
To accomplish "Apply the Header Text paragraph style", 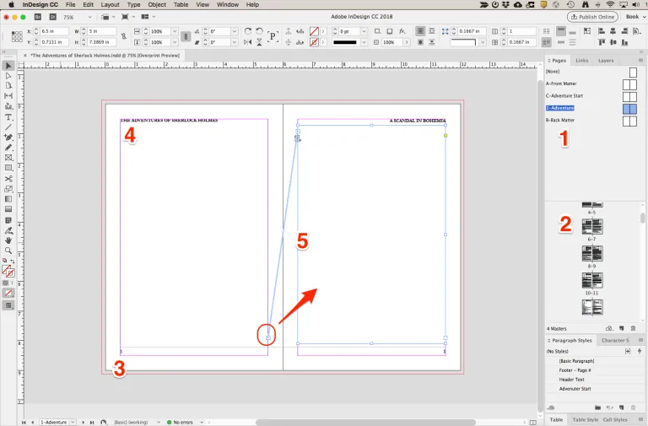I will click(x=595, y=380).
